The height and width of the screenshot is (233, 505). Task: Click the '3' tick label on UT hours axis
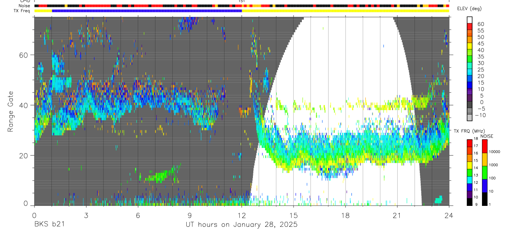(86, 215)
